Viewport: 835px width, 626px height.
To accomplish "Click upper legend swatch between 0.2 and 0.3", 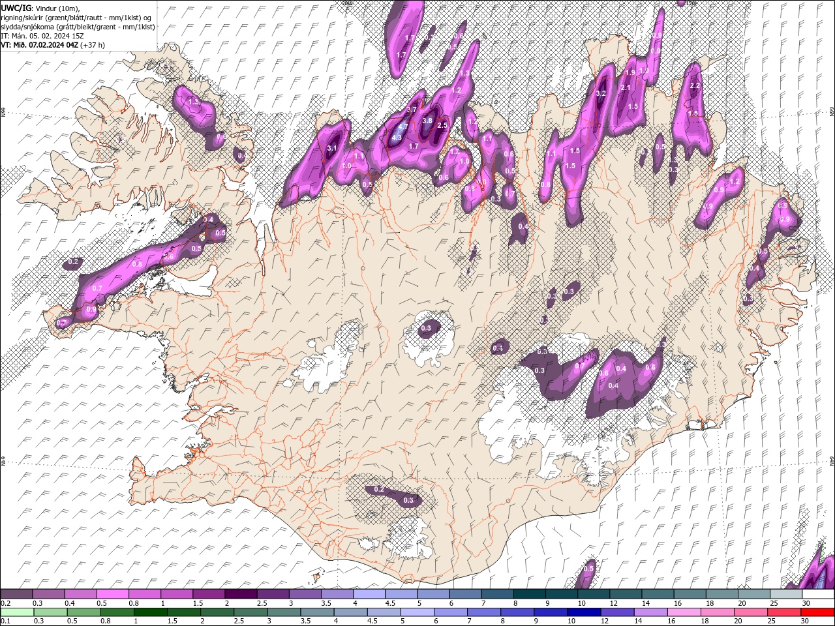I will pos(16,594).
